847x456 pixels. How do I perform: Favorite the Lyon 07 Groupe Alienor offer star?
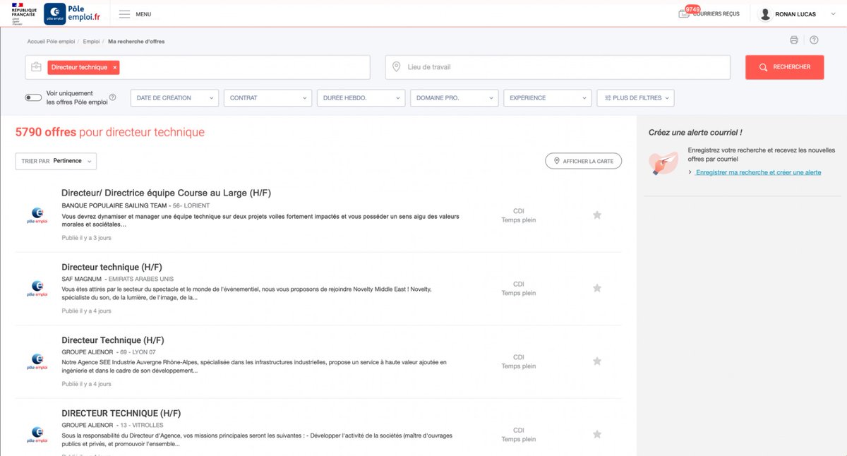click(x=597, y=361)
